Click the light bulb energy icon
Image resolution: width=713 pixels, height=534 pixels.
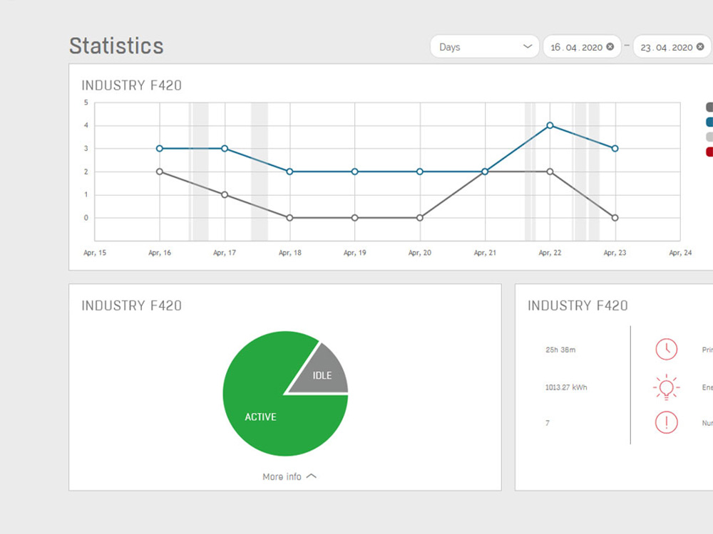point(666,387)
